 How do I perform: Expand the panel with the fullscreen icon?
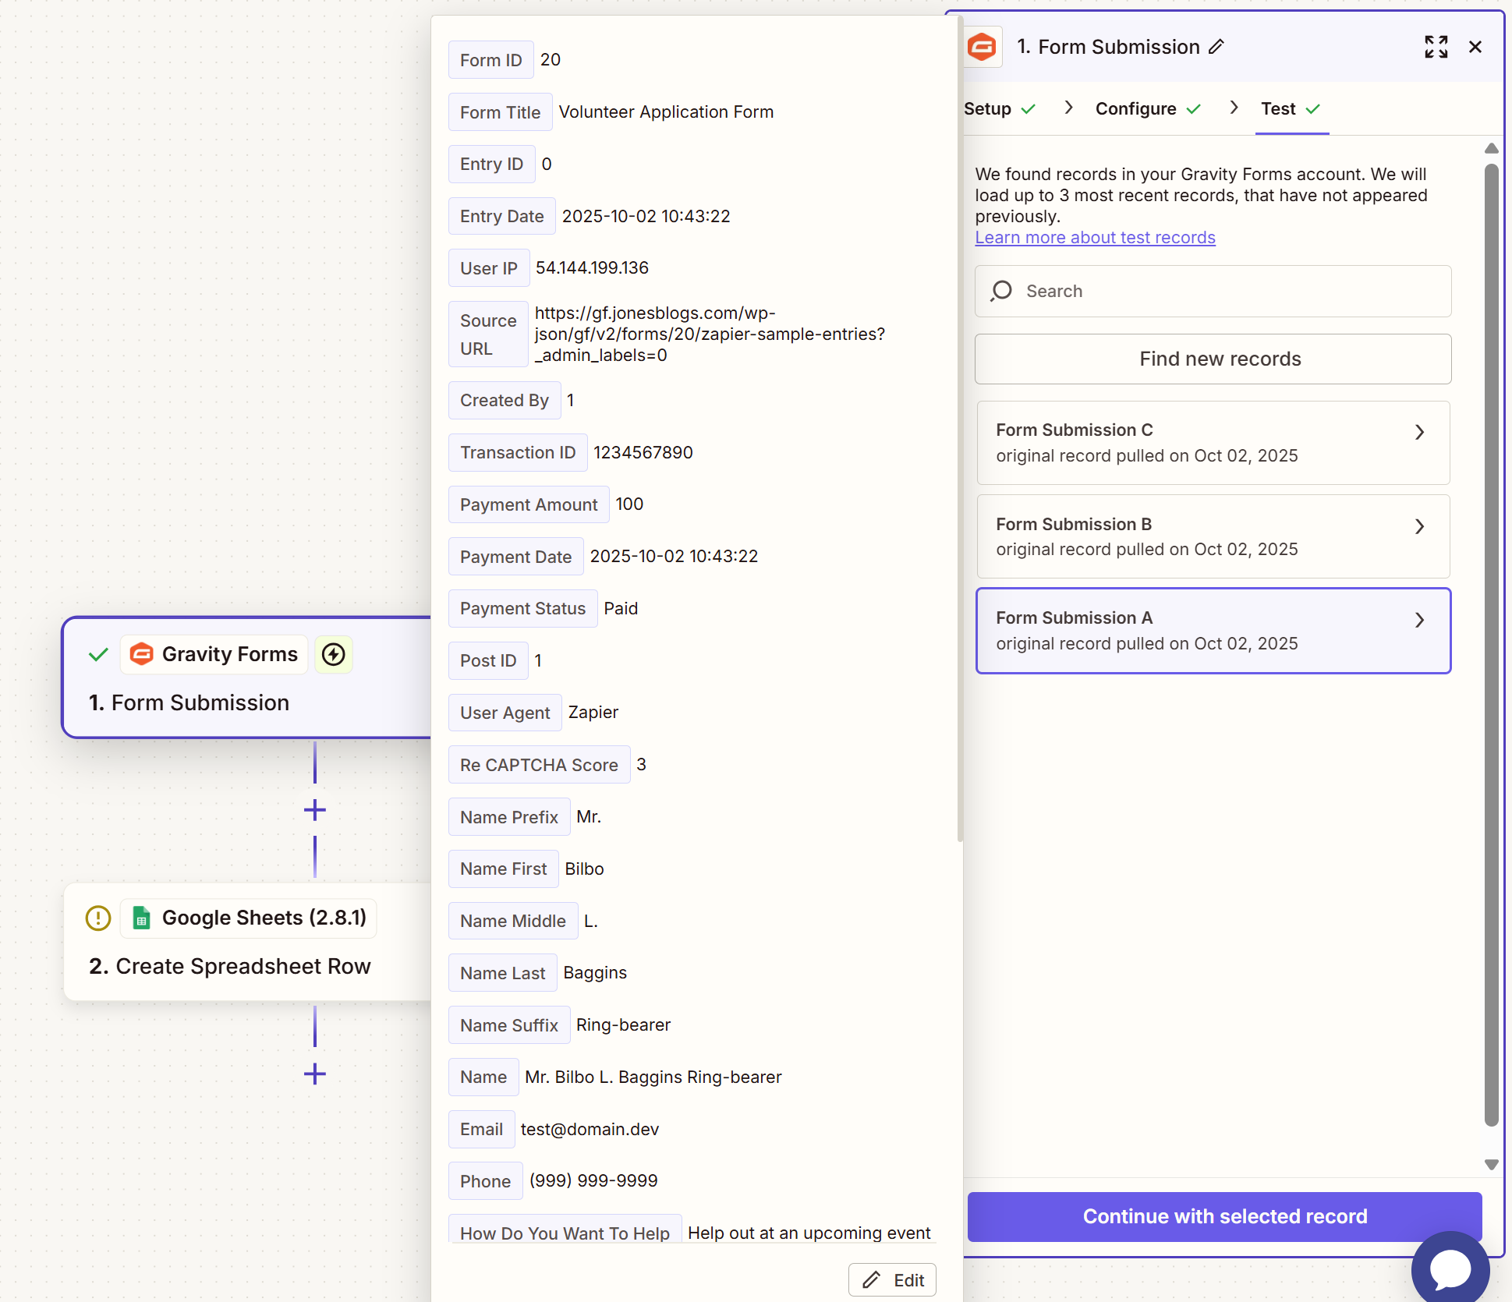click(x=1436, y=47)
